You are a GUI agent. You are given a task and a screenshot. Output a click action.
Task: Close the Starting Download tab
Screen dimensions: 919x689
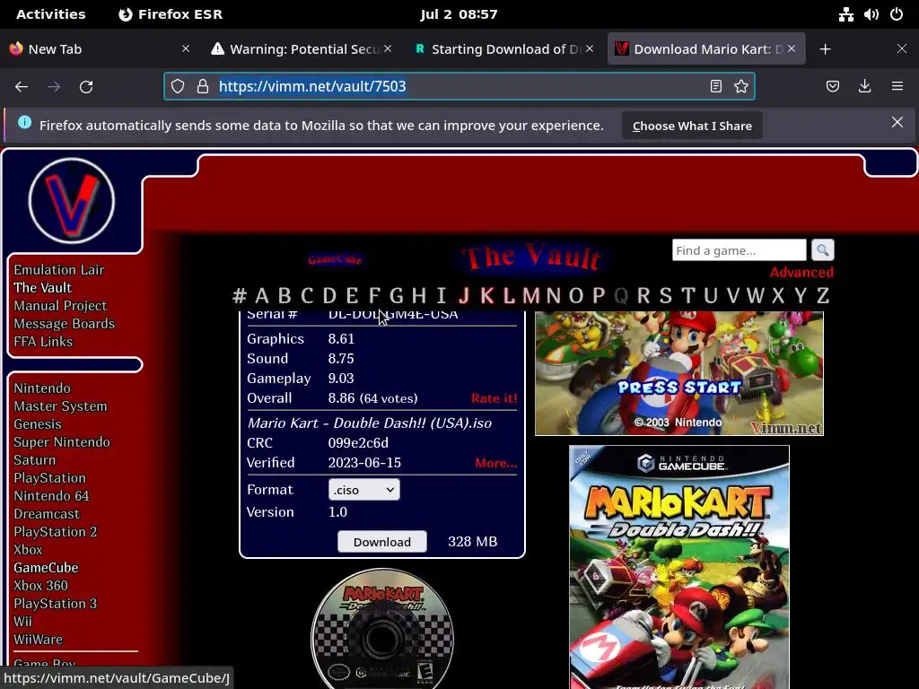[590, 49]
